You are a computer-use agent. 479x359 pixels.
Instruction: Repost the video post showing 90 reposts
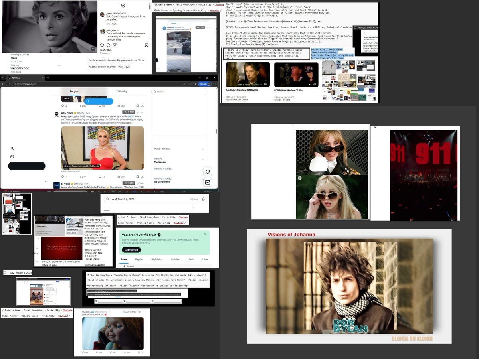pos(83,106)
